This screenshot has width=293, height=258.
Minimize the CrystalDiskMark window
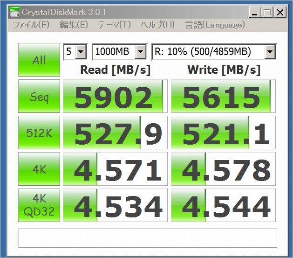[255, 12]
